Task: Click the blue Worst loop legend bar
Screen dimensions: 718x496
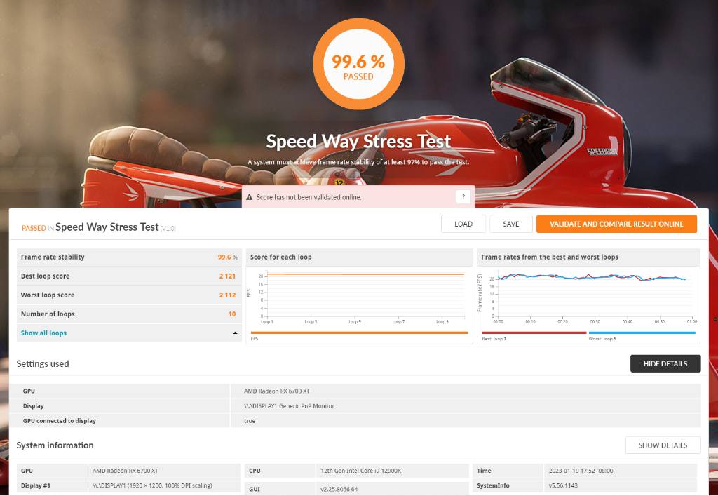Action: click(x=642, y=333)
